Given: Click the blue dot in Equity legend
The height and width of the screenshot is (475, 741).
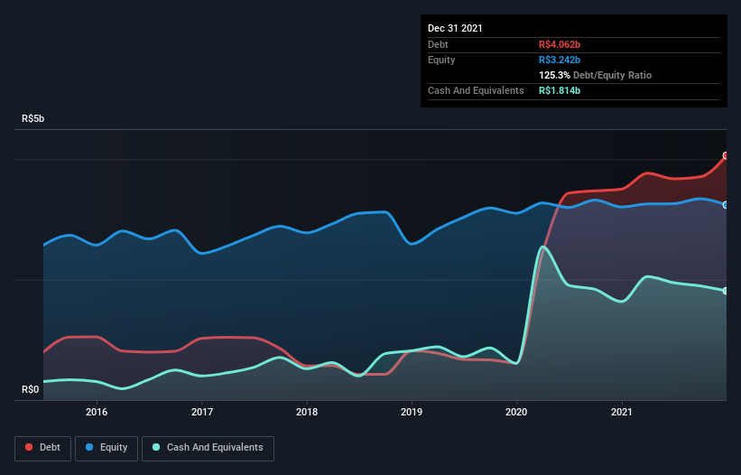Looking at the screenshot, I should click(89, 447).
